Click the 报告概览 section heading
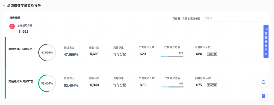This screenshot has height=105, width=274. tap(15, 18)
